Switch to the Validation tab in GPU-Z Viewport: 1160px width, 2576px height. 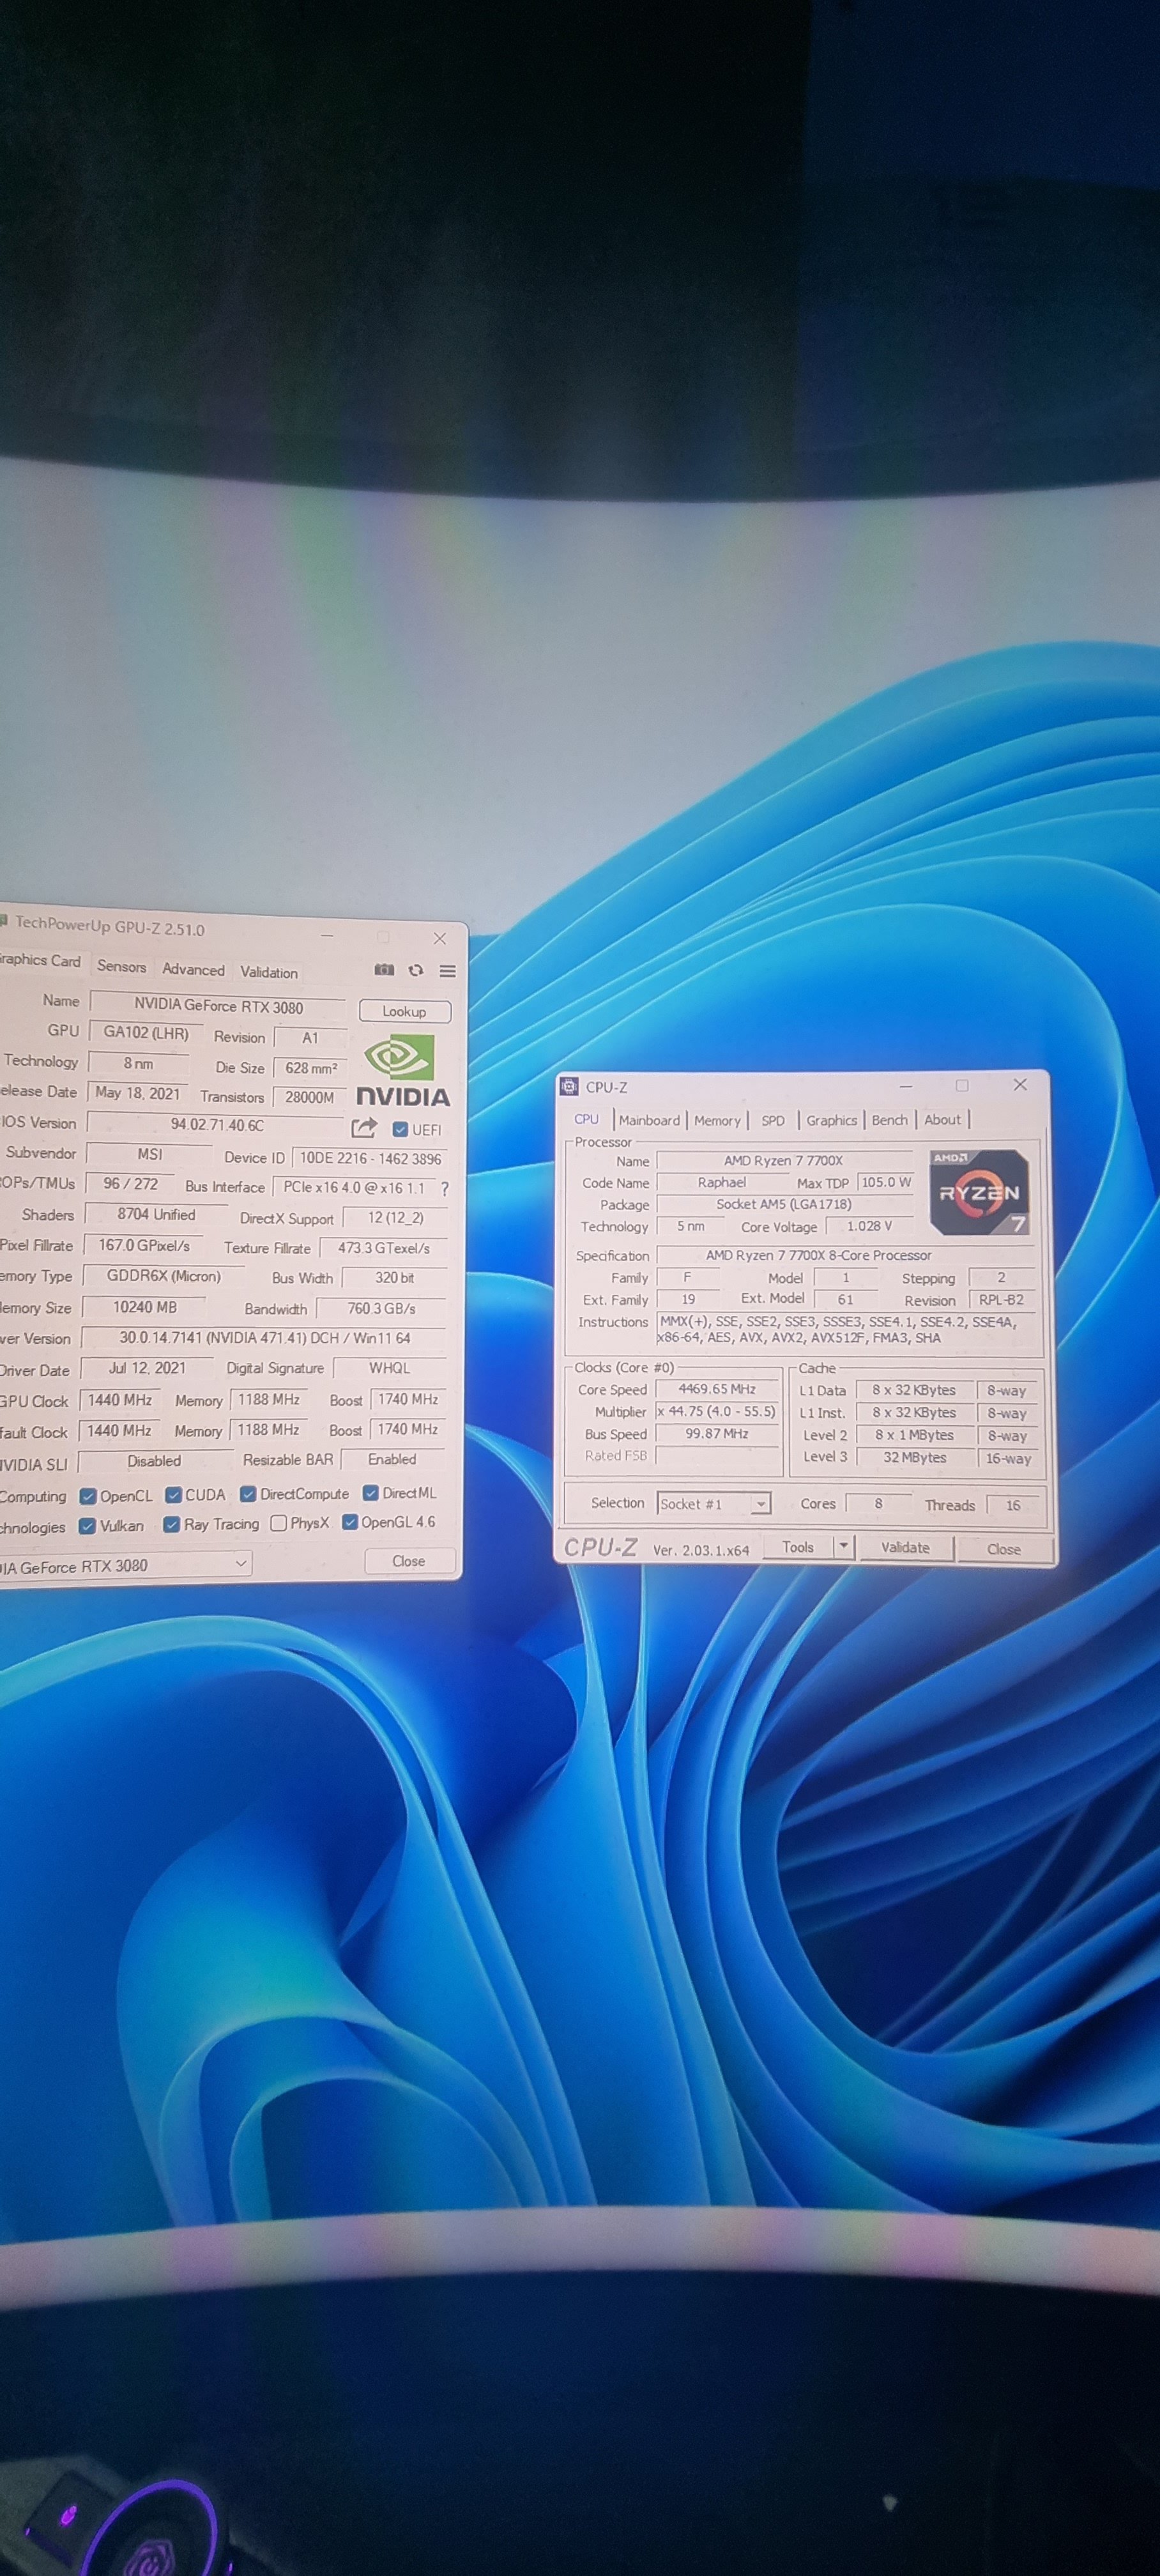pos(269,972)
